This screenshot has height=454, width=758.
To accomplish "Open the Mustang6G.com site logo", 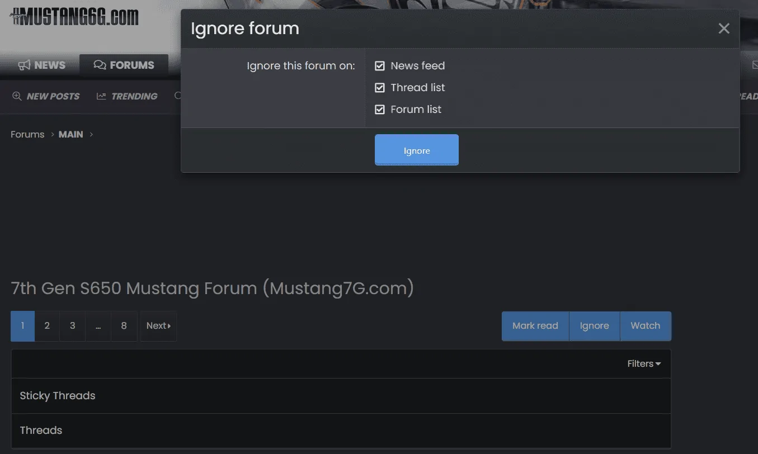I will (x=74, y=17).
